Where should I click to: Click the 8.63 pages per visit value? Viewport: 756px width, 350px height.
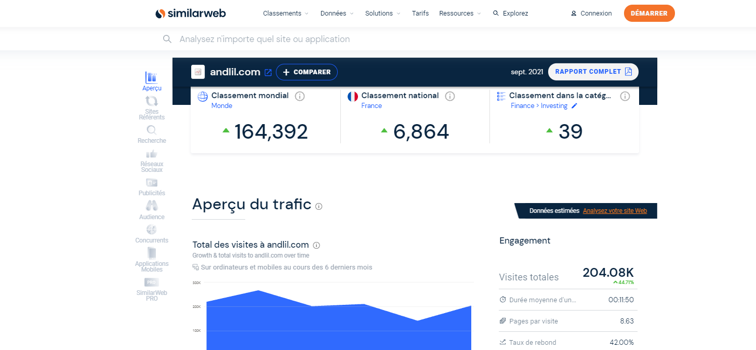627,321
